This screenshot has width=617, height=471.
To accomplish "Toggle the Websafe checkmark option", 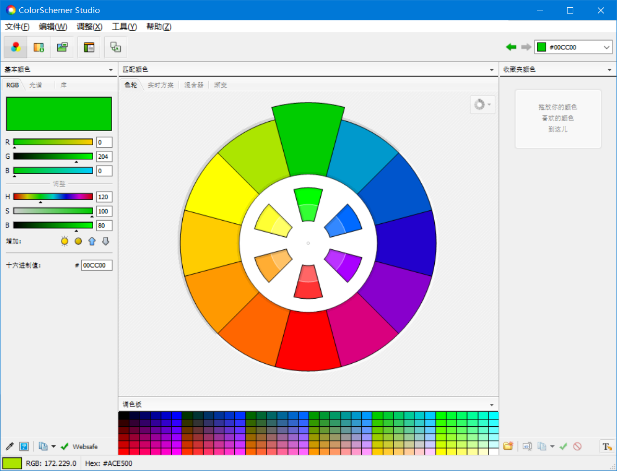I will pyautogui.click(x=65, y=446).
